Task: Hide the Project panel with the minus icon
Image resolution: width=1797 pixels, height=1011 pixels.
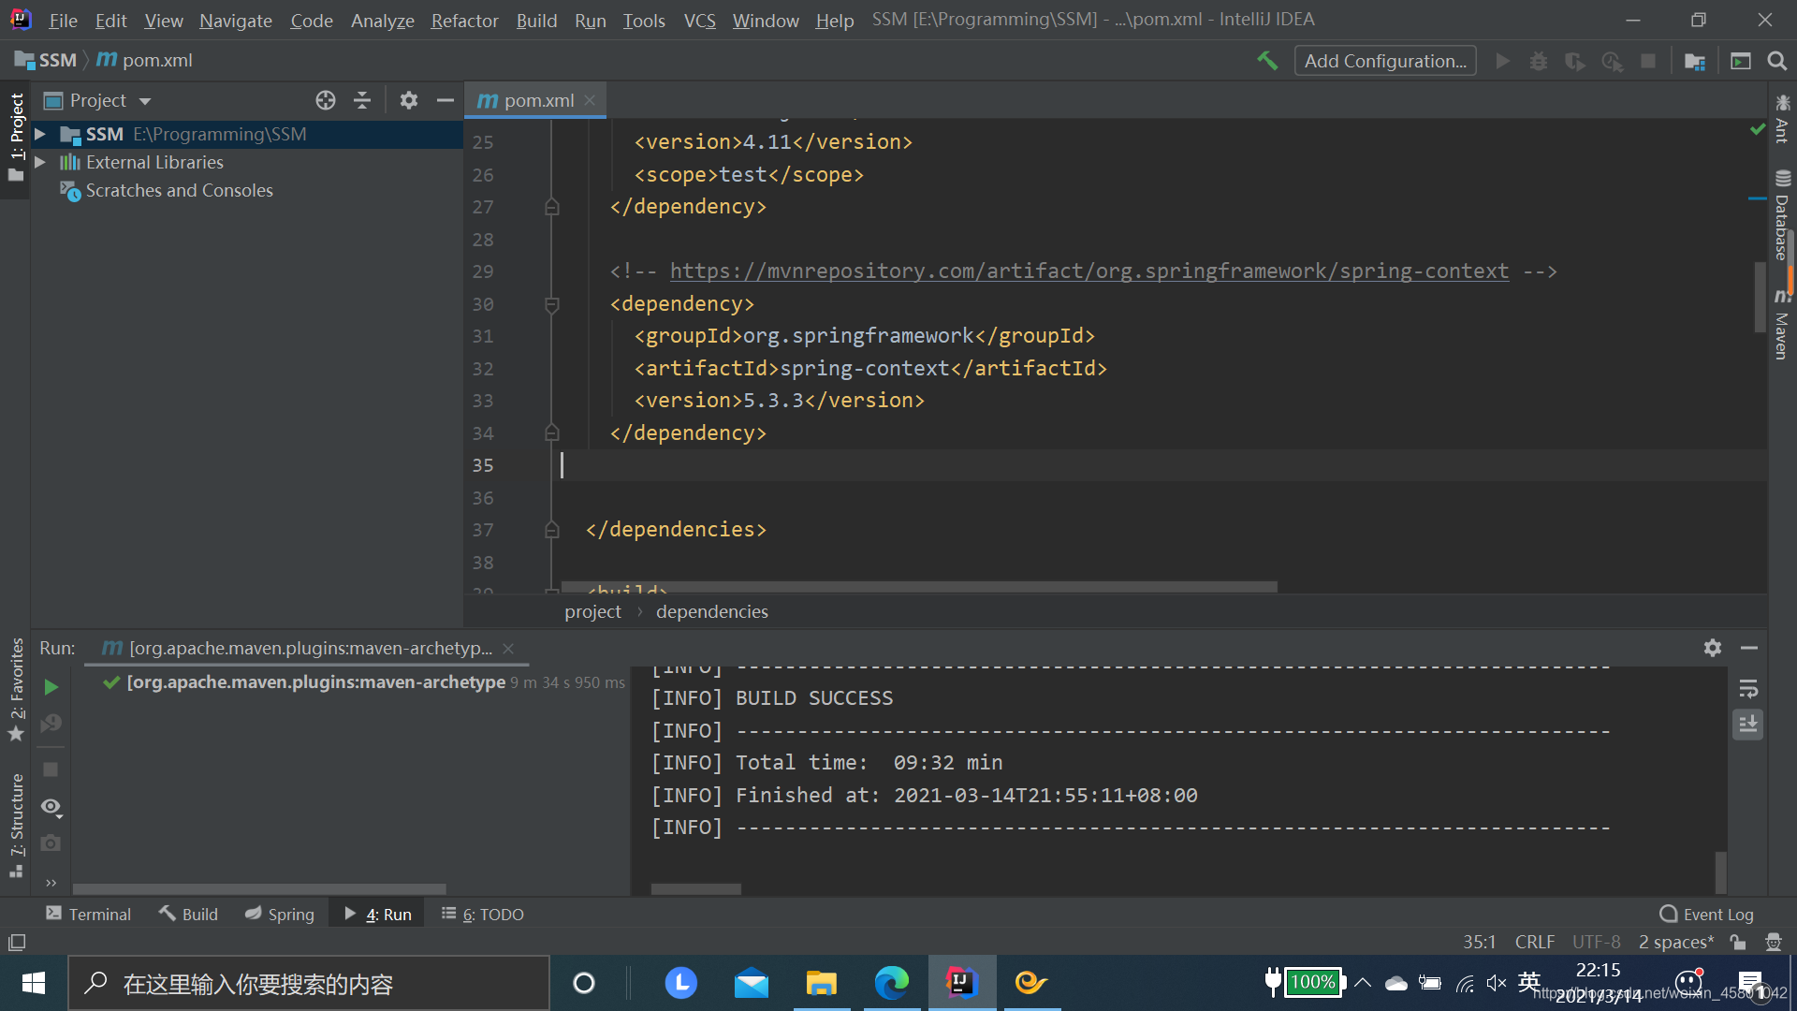Action: pos(446,100)
